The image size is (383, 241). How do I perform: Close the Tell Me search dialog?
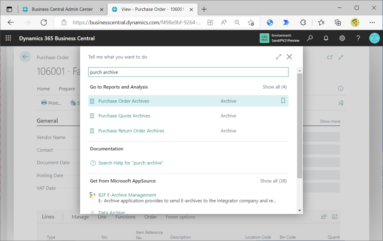(x=289, y=57)
